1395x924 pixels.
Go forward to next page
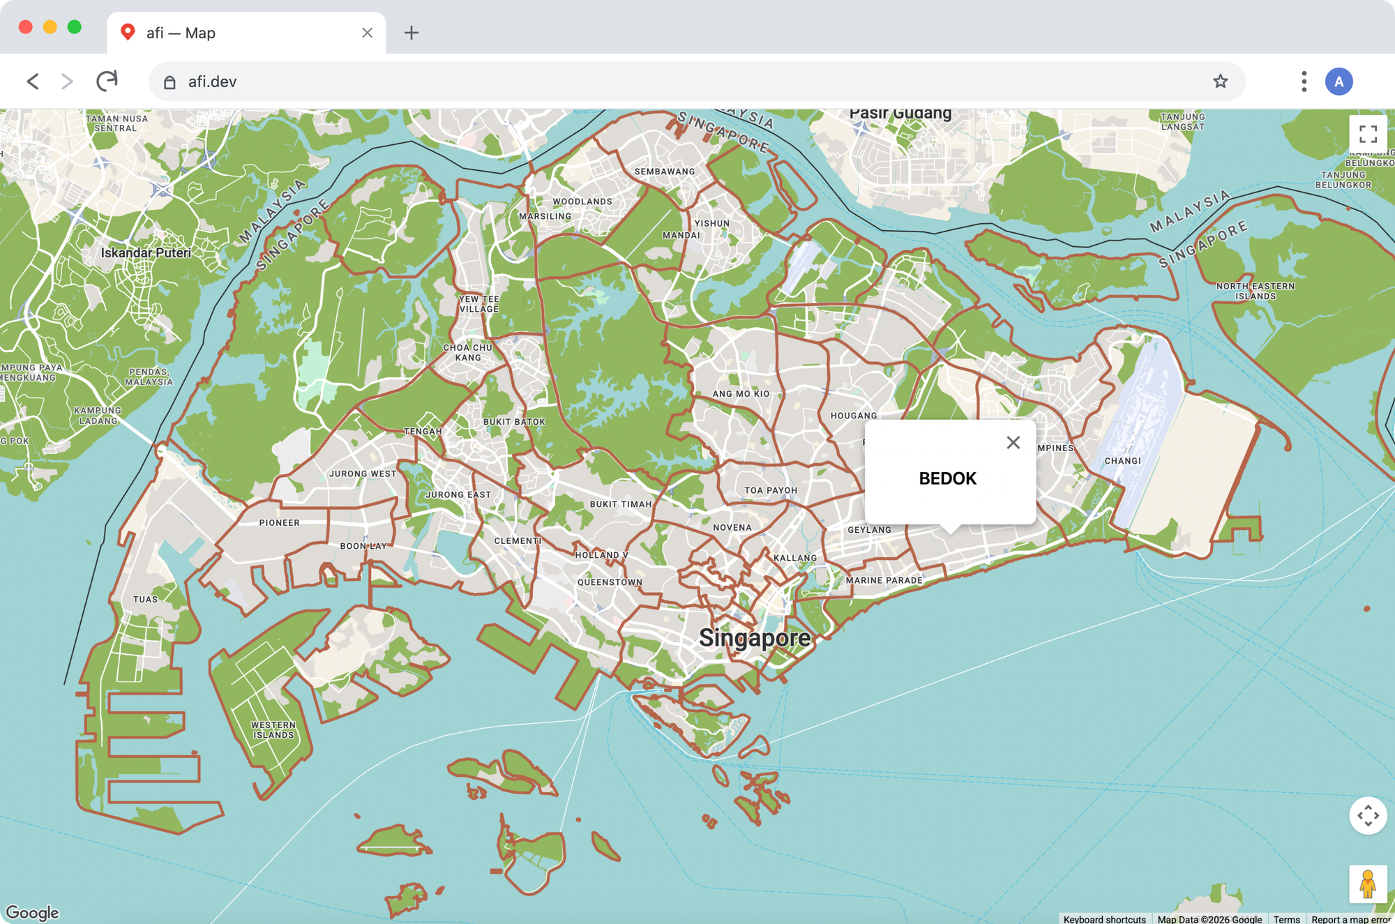(67, 82)
